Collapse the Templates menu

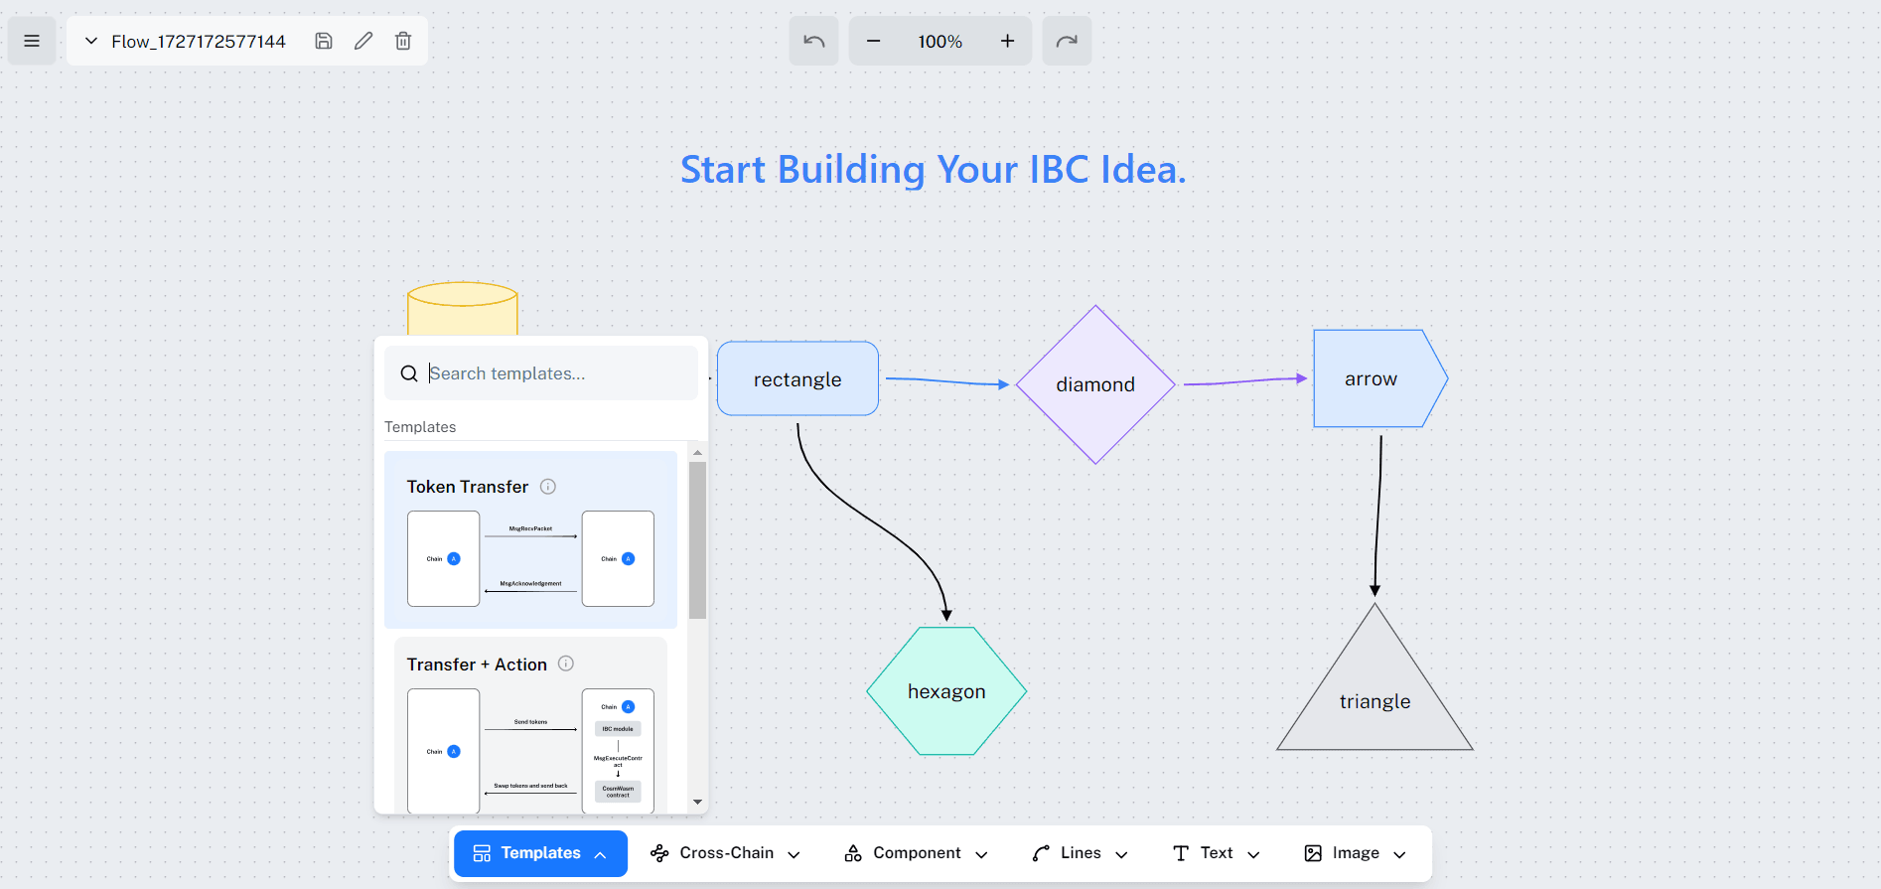pyautogui.click(x=540, y=853)
